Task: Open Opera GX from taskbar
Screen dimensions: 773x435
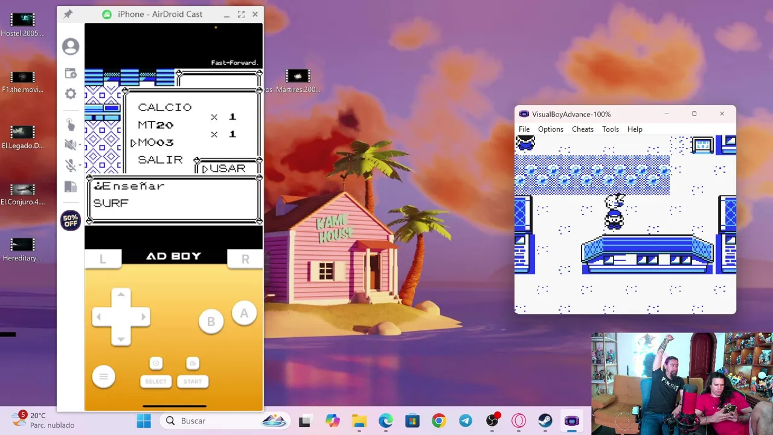Action: click(519, 421)
